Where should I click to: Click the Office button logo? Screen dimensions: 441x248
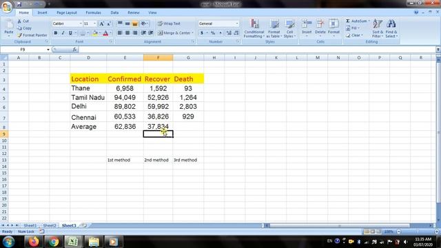7,7
